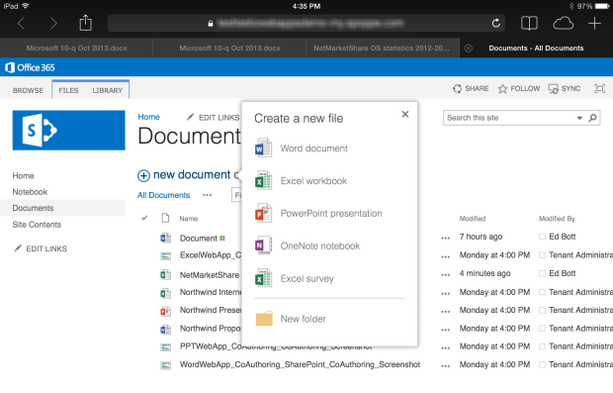This screenshot has height=393, width=613.
Task: Open Safari bookmarks book icon
Action: point(529,24)
